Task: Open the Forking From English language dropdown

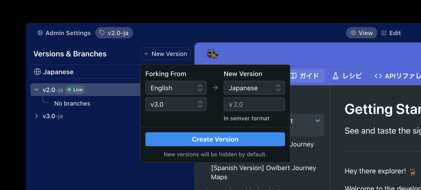Action: click(176, 88)
